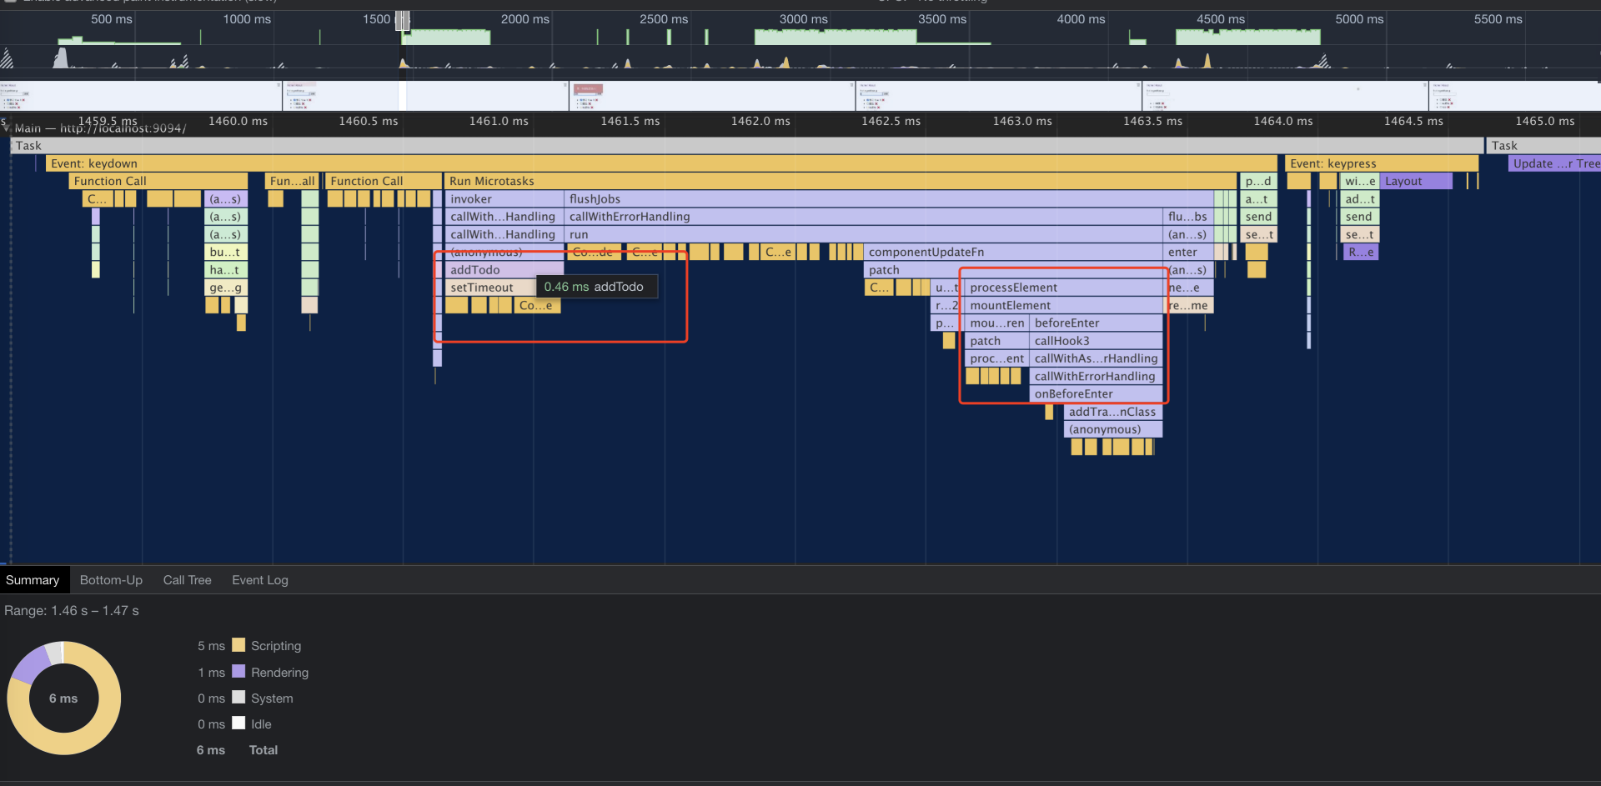Select the Event: keydown bar
1601x786 pixels.
coord(661,163)
